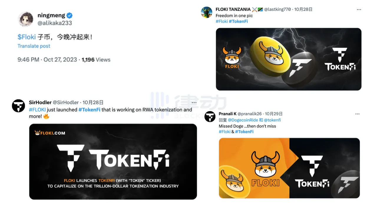Click the #FLOKI hashtag in SirHodler's tweet
The width and height of the screenshot is (377, 211).
click(x=37, y=109)
